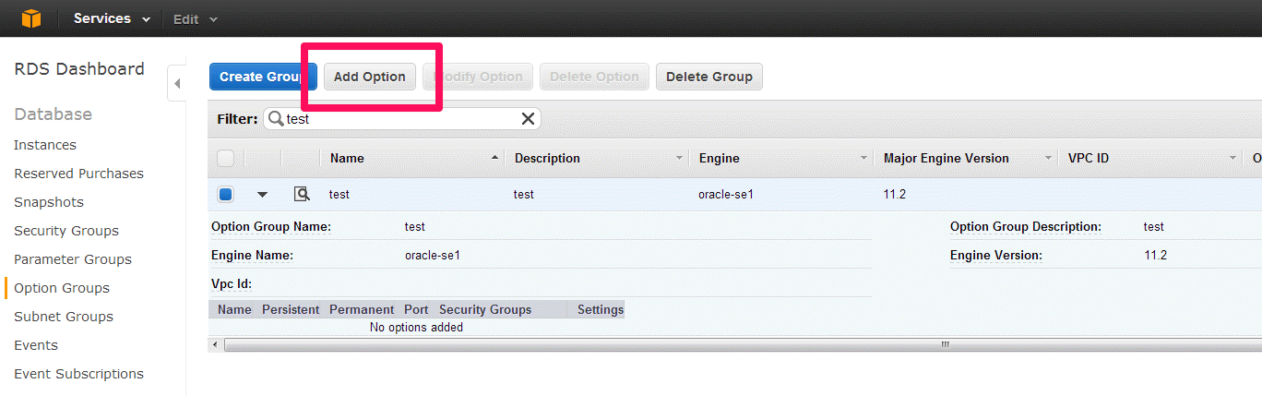Collapse the sidebar with the arrow handle
Viewport: 1262px width, 396px height.
click(x=176, y=84)
